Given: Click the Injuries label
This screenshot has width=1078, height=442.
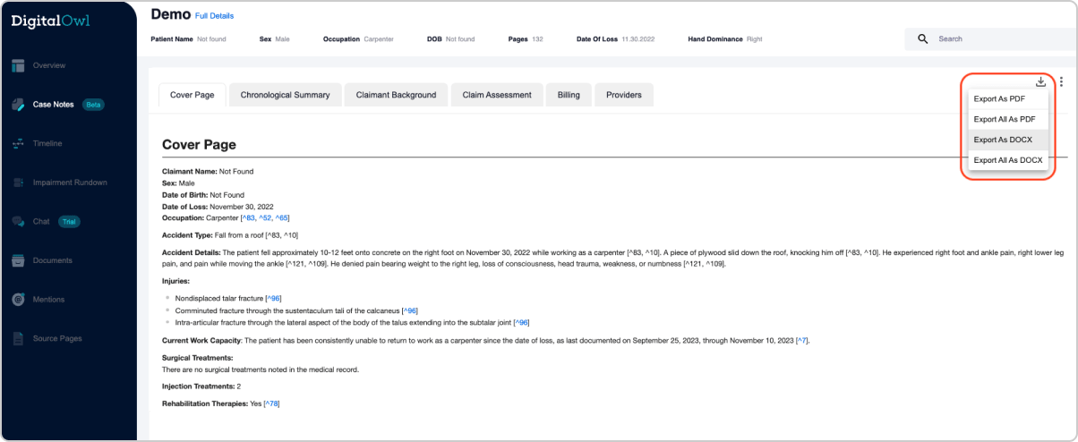Looking at the screenshot, I should point(176,281).
